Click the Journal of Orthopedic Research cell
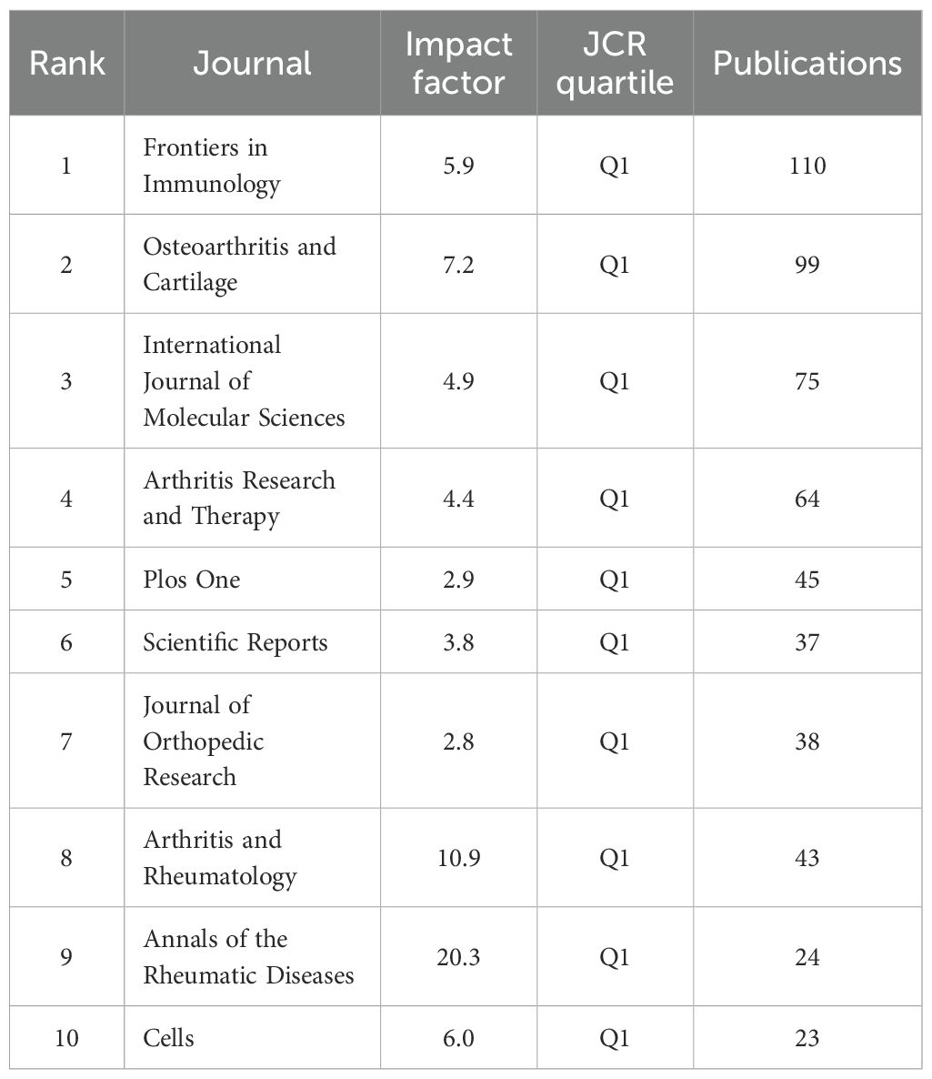Screen dimensions: 932x1079 pos(203,741)
